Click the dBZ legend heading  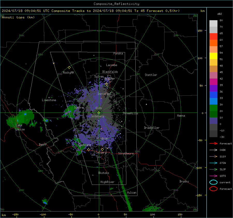[220, 14]
